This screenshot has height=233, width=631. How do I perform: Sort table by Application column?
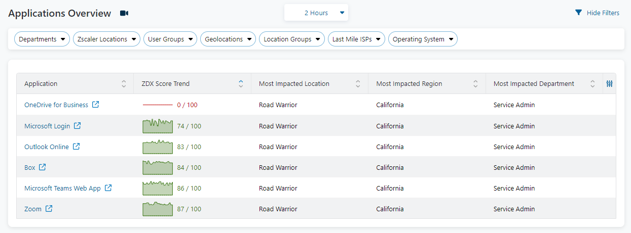(124, 84)
